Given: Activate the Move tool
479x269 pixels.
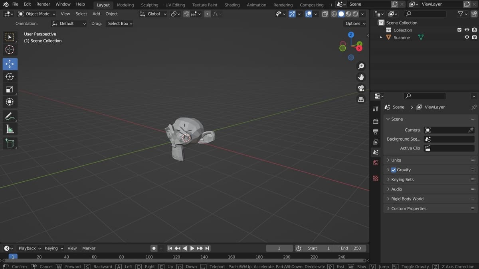Looking at the screenshot, I should coord(10,64).
